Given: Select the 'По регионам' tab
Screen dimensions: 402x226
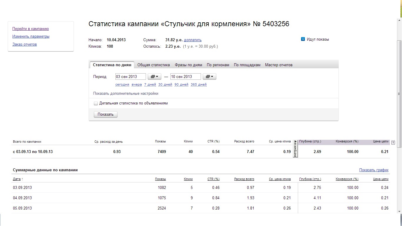Looking at the screenshot, I should click(218, 65).
